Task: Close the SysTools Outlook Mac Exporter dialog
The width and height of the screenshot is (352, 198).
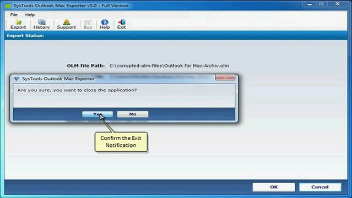Action: click(x=225, y=77)
